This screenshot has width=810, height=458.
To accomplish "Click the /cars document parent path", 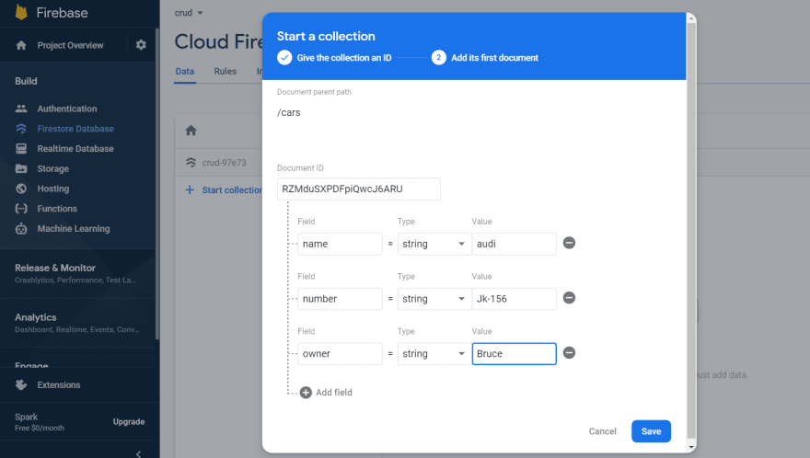I will [288, 112].
